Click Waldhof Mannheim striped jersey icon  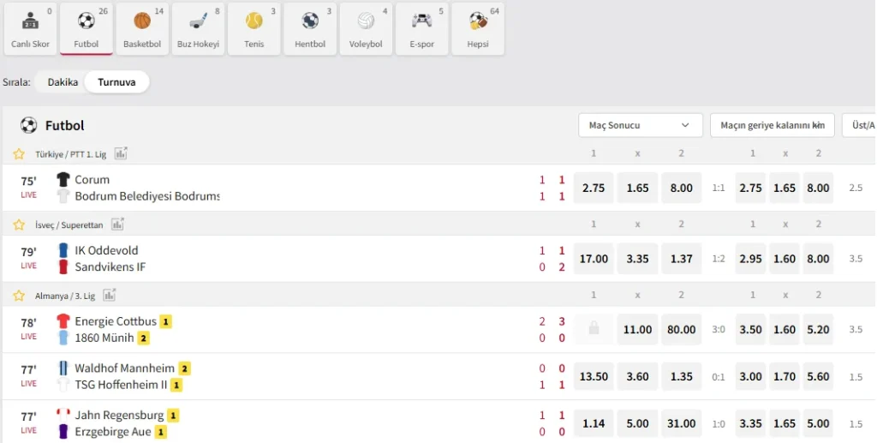tap(63, 368)
